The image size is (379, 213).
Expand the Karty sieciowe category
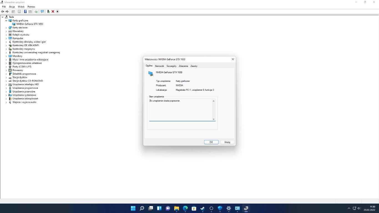click(x=6, y=28)
